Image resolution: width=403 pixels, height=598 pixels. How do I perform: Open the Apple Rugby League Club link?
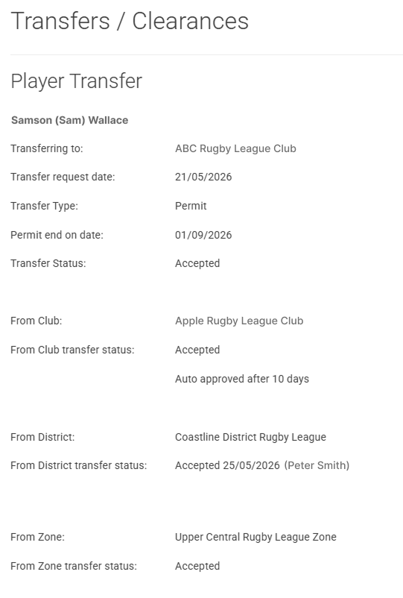[239, 321]
